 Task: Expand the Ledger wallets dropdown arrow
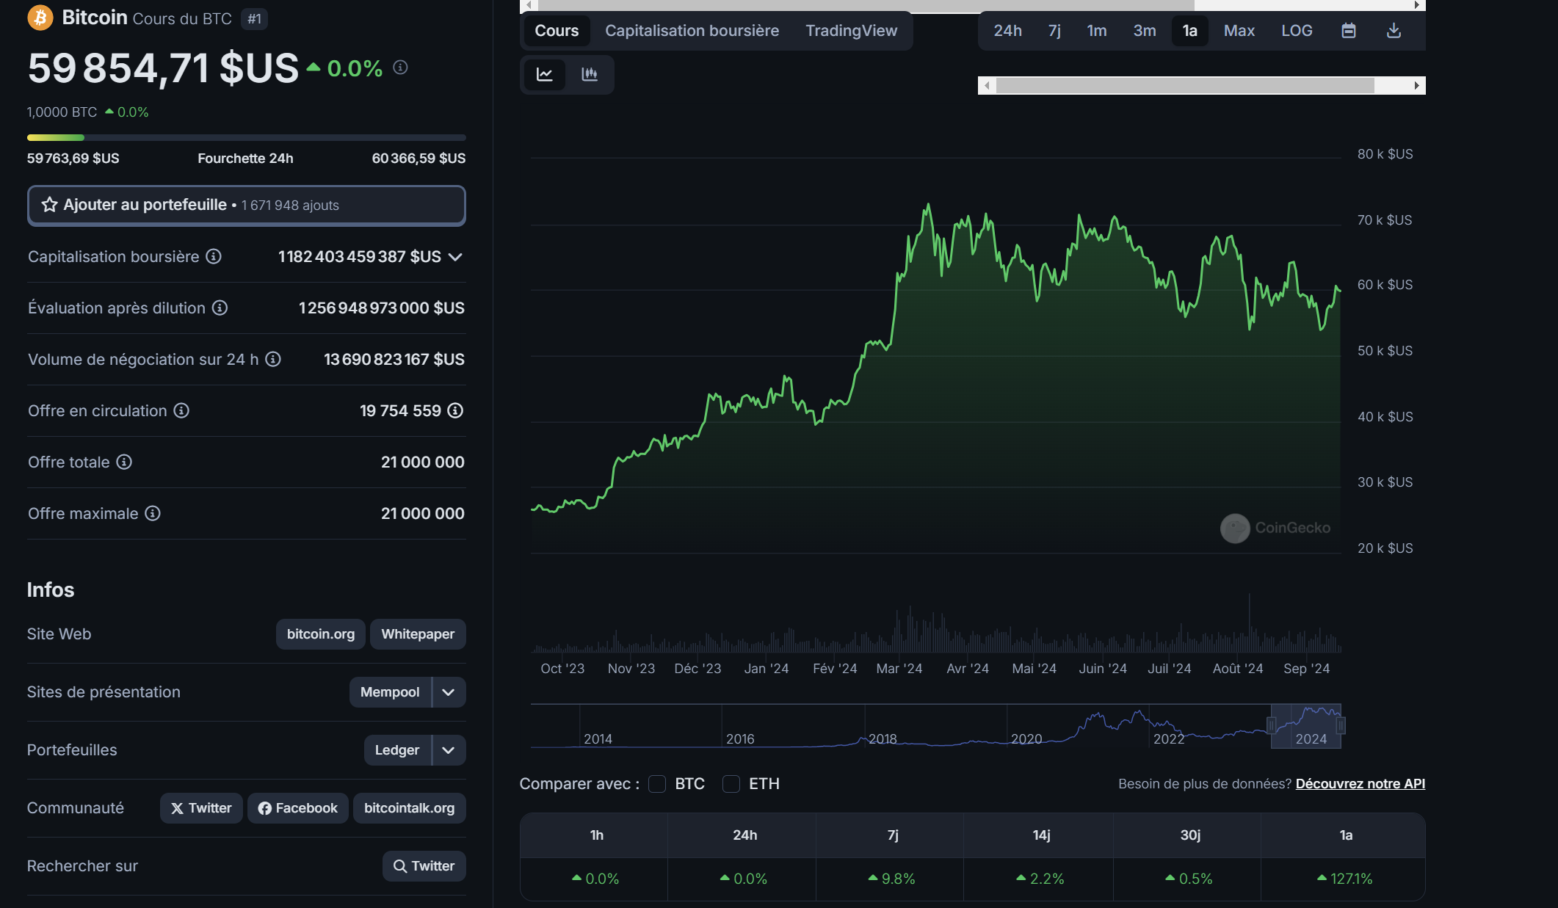coord(449,750)
